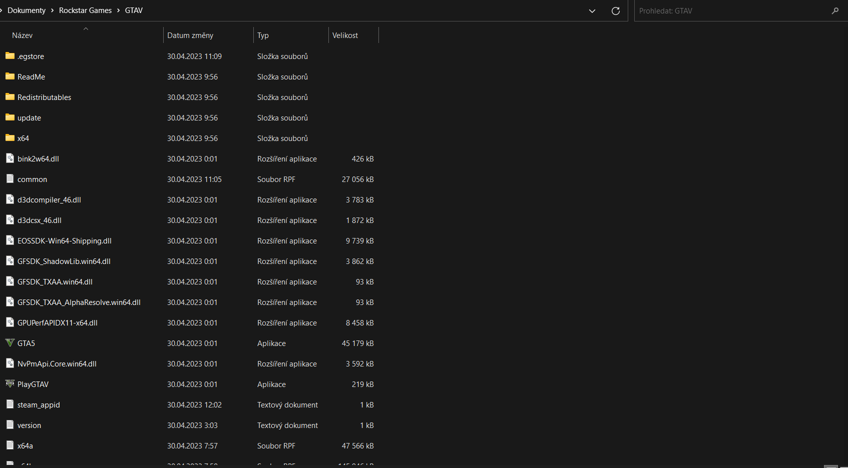Expand the chevron before Dokumenty breadcrumb
The image size is (848, 468).
pos(2,10)
